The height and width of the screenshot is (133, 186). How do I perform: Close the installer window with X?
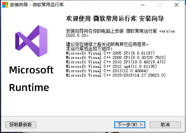(x=176, y=5)
